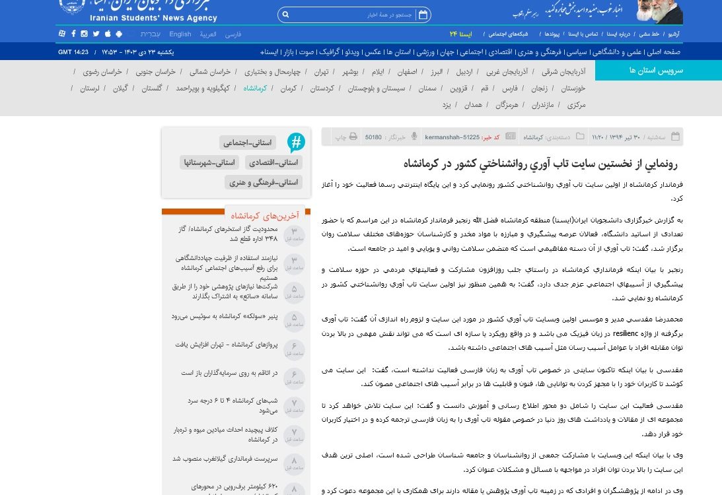Image resolution: width=722 pixels, height=495 pixels.
Task: Open گرافیک menu item
Action: tap(329, 52)
